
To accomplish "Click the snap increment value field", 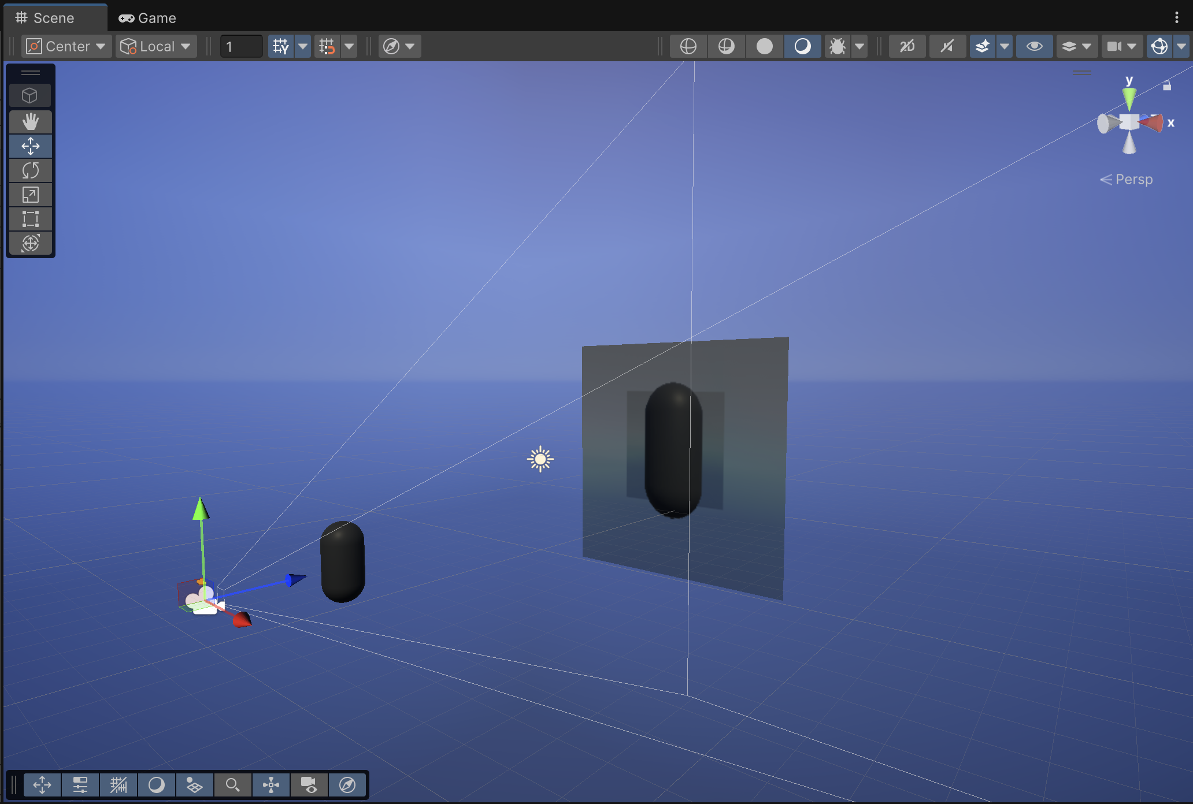I will (x=241, y=46).
